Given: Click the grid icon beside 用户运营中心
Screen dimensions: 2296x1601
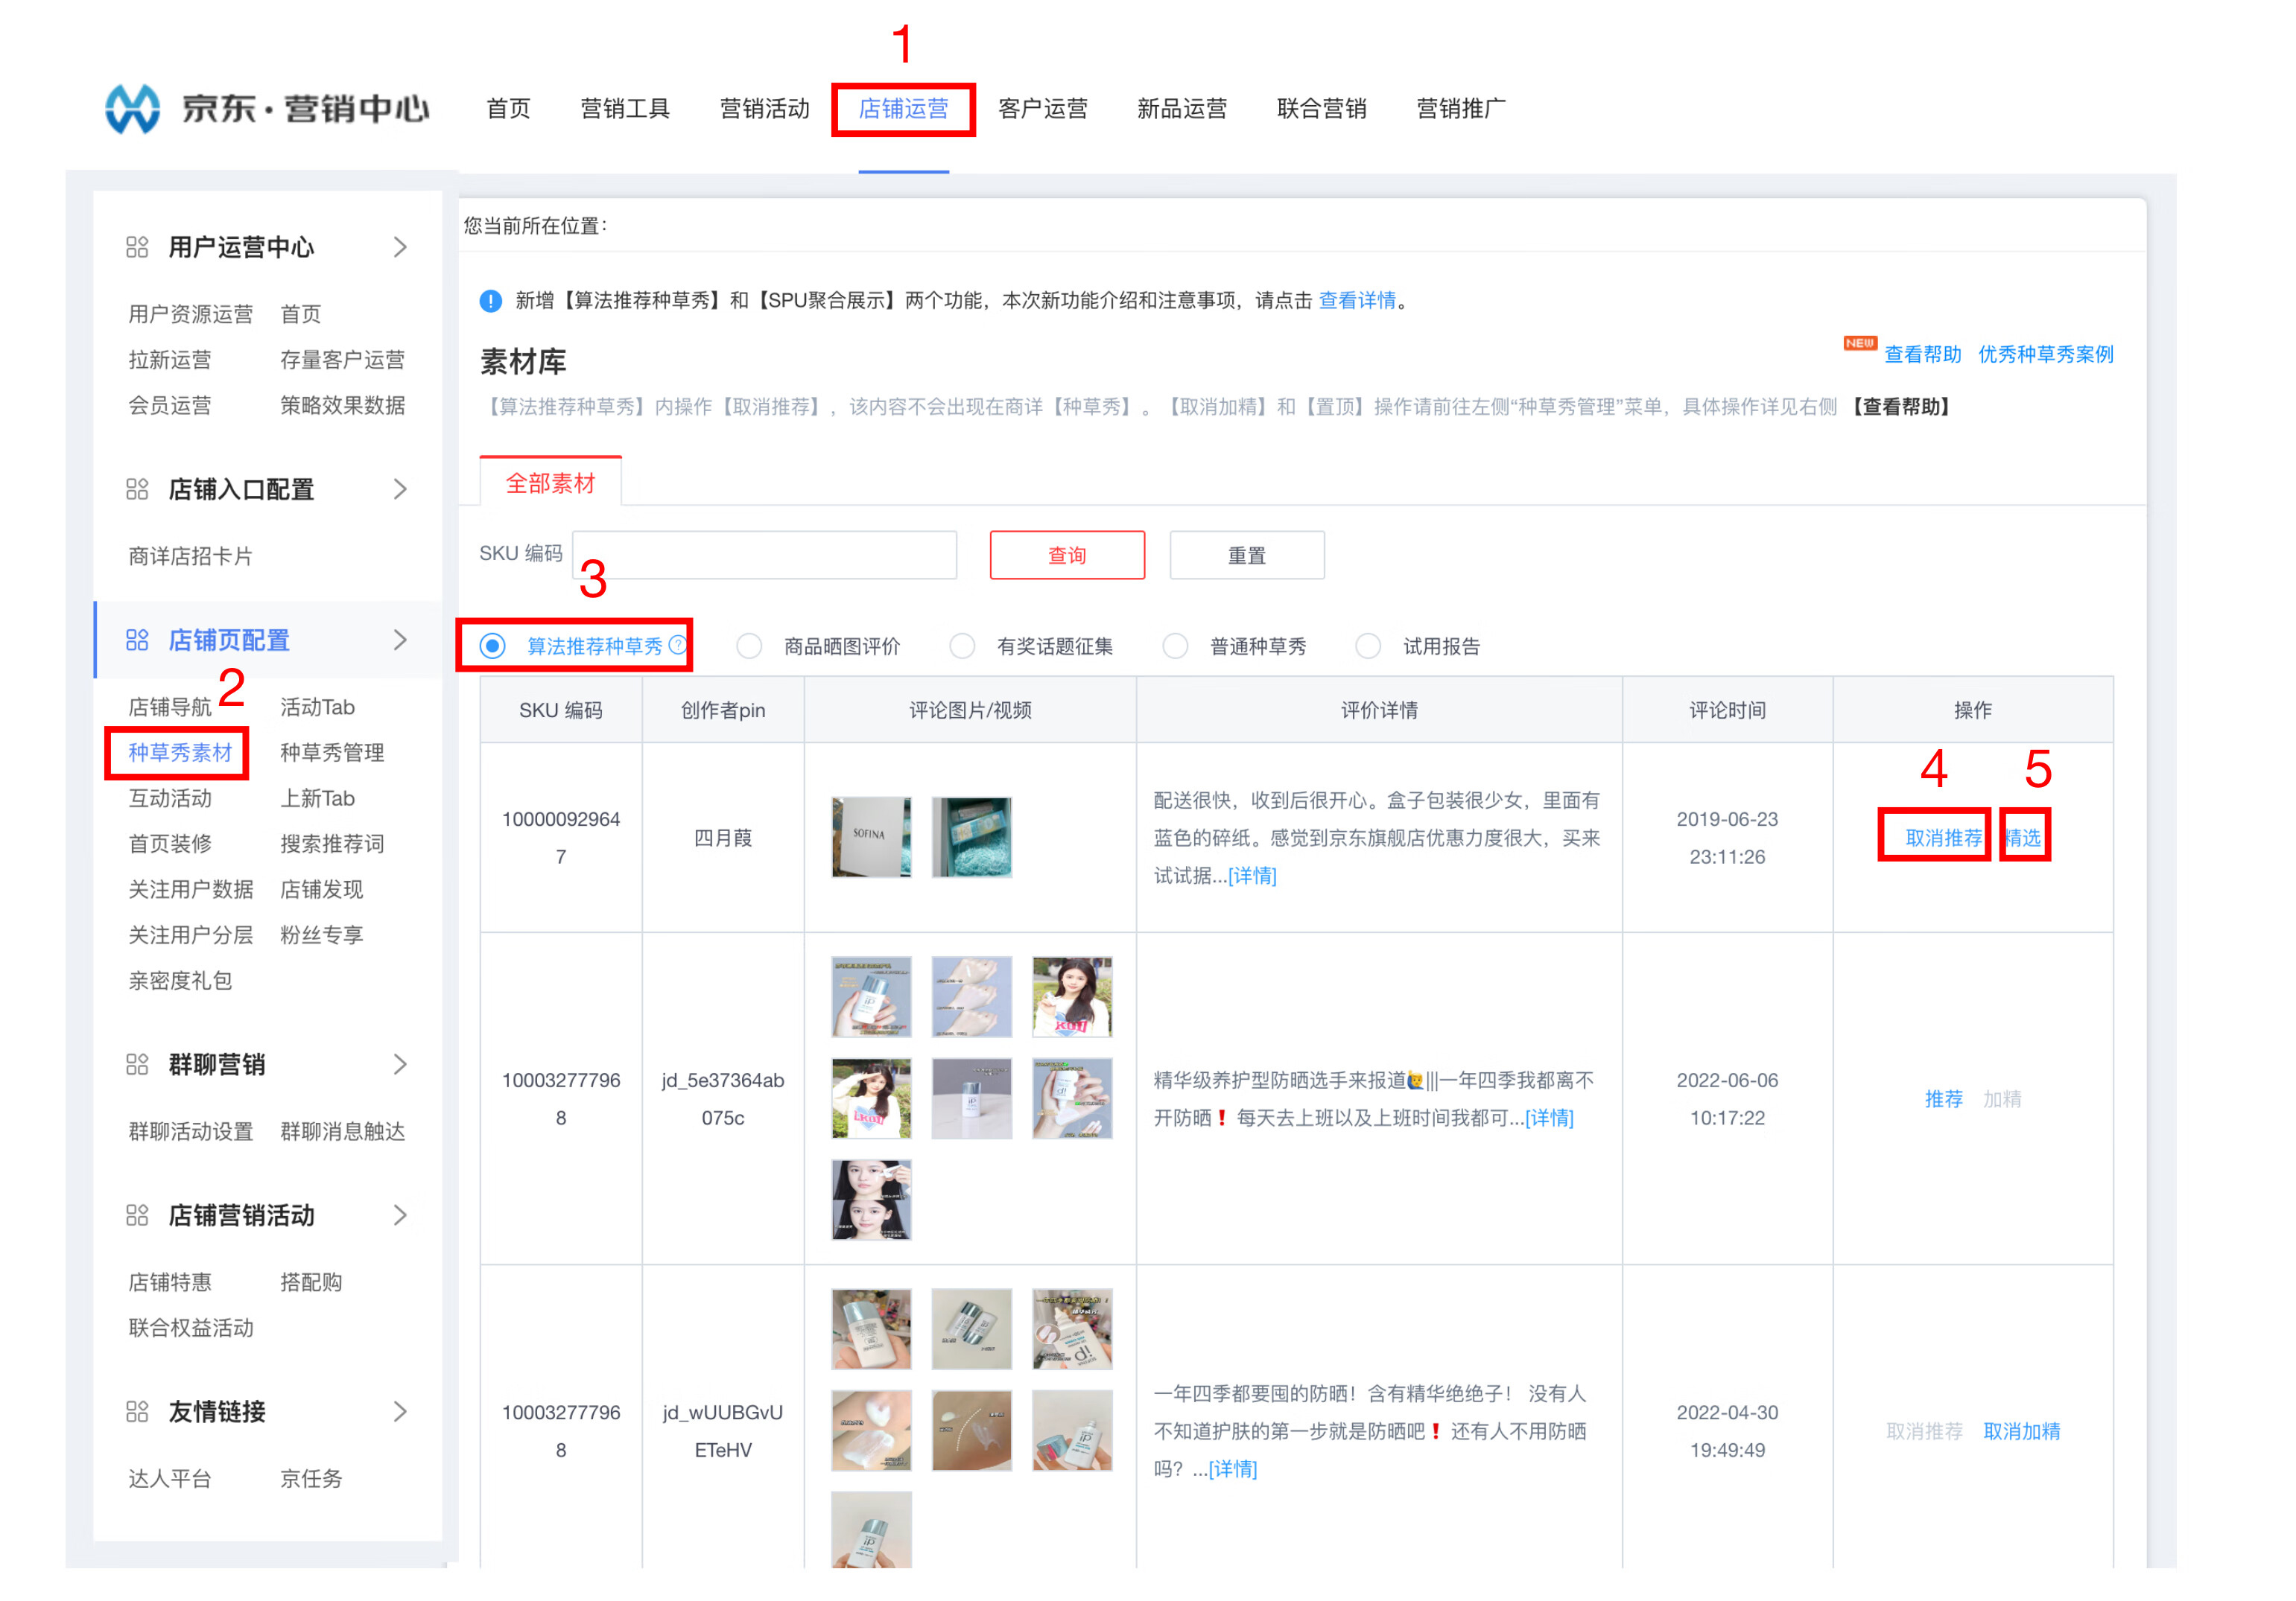Looking at the screenshot, I should click(x=138, y=246).
